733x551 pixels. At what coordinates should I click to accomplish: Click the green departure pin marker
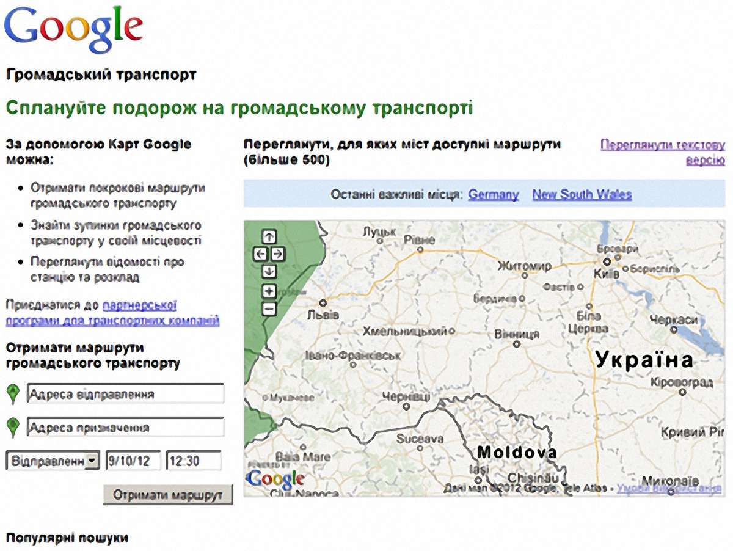point(13,395)
